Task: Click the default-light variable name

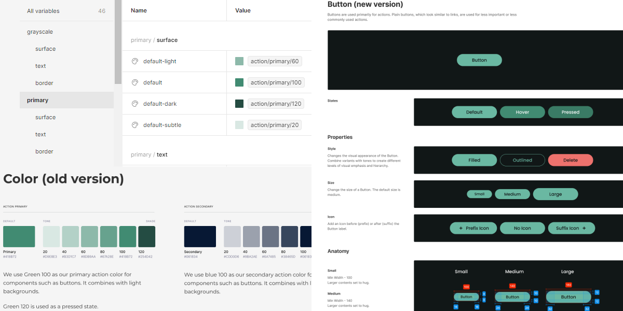Action: tap(160, 61)
